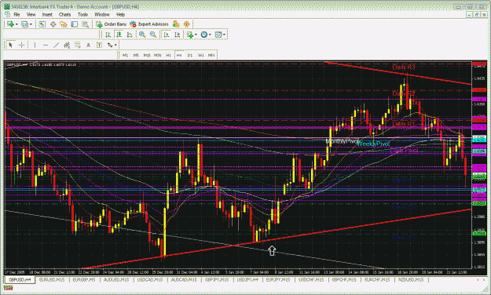Click the icon right after Expert Advisors

point(176,24)
